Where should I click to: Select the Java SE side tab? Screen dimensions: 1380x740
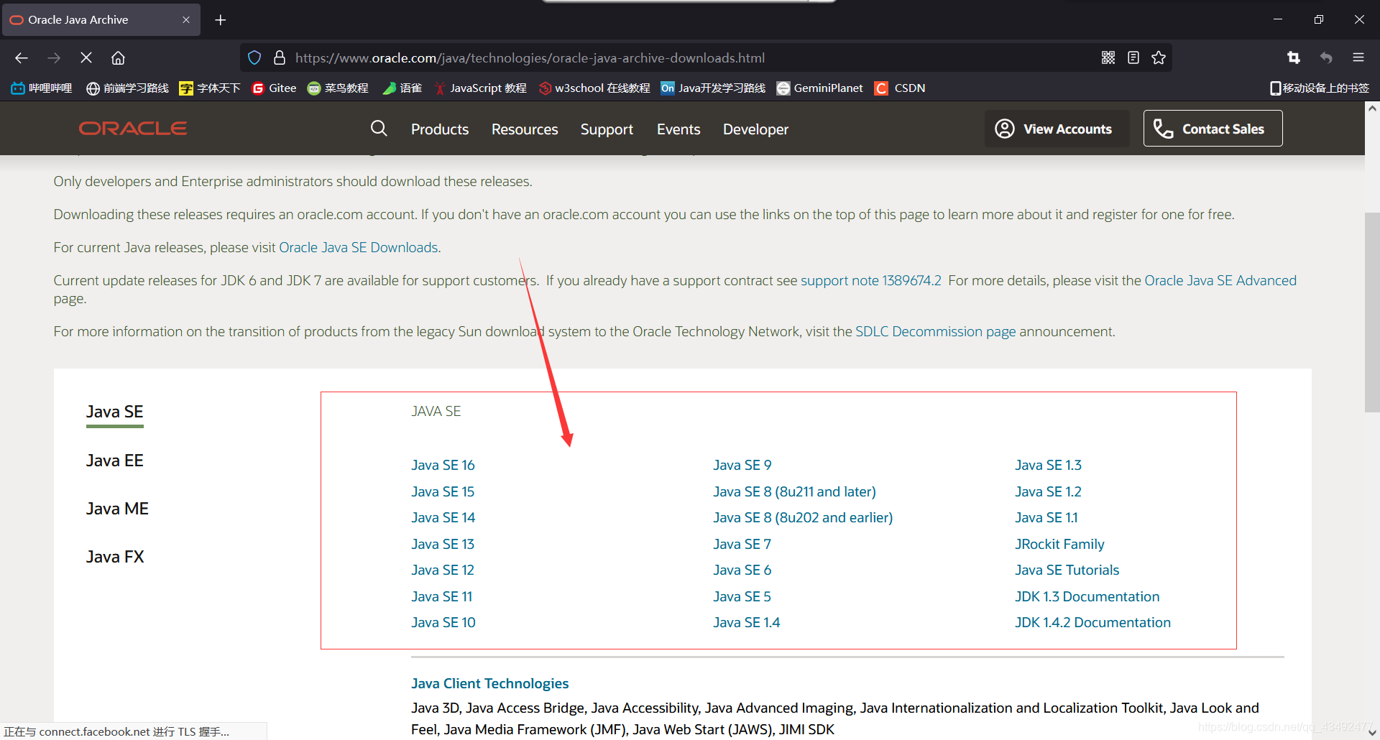point(115,412)
